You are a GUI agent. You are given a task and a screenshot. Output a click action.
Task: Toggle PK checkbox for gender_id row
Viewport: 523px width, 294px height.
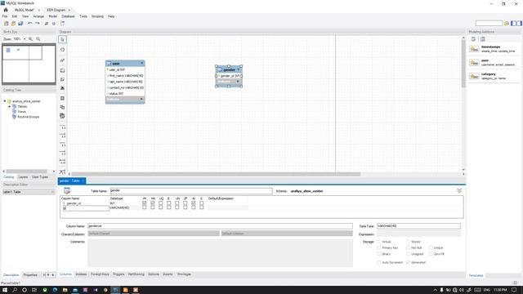(145, 203)
